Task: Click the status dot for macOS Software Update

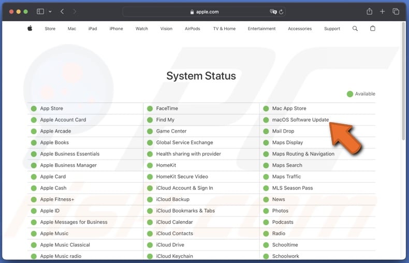Action: pyautogui.click(x=266, y=120)
